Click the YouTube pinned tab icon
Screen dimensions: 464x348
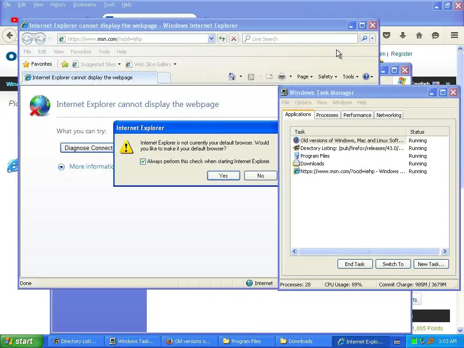tap(14, 20)
